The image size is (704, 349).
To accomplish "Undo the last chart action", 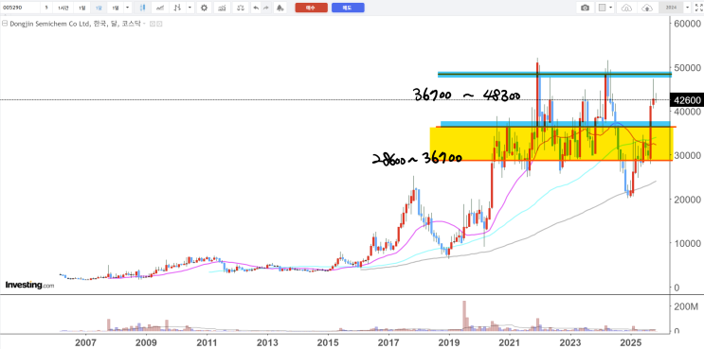I will (256, 8).
